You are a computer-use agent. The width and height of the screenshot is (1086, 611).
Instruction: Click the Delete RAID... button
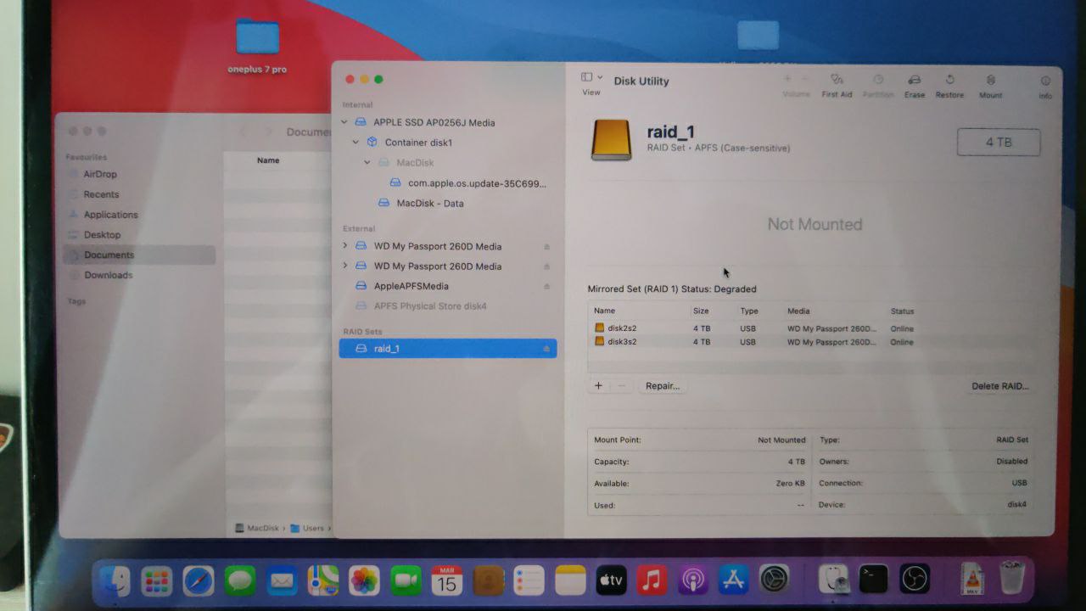click(1000, 386)
